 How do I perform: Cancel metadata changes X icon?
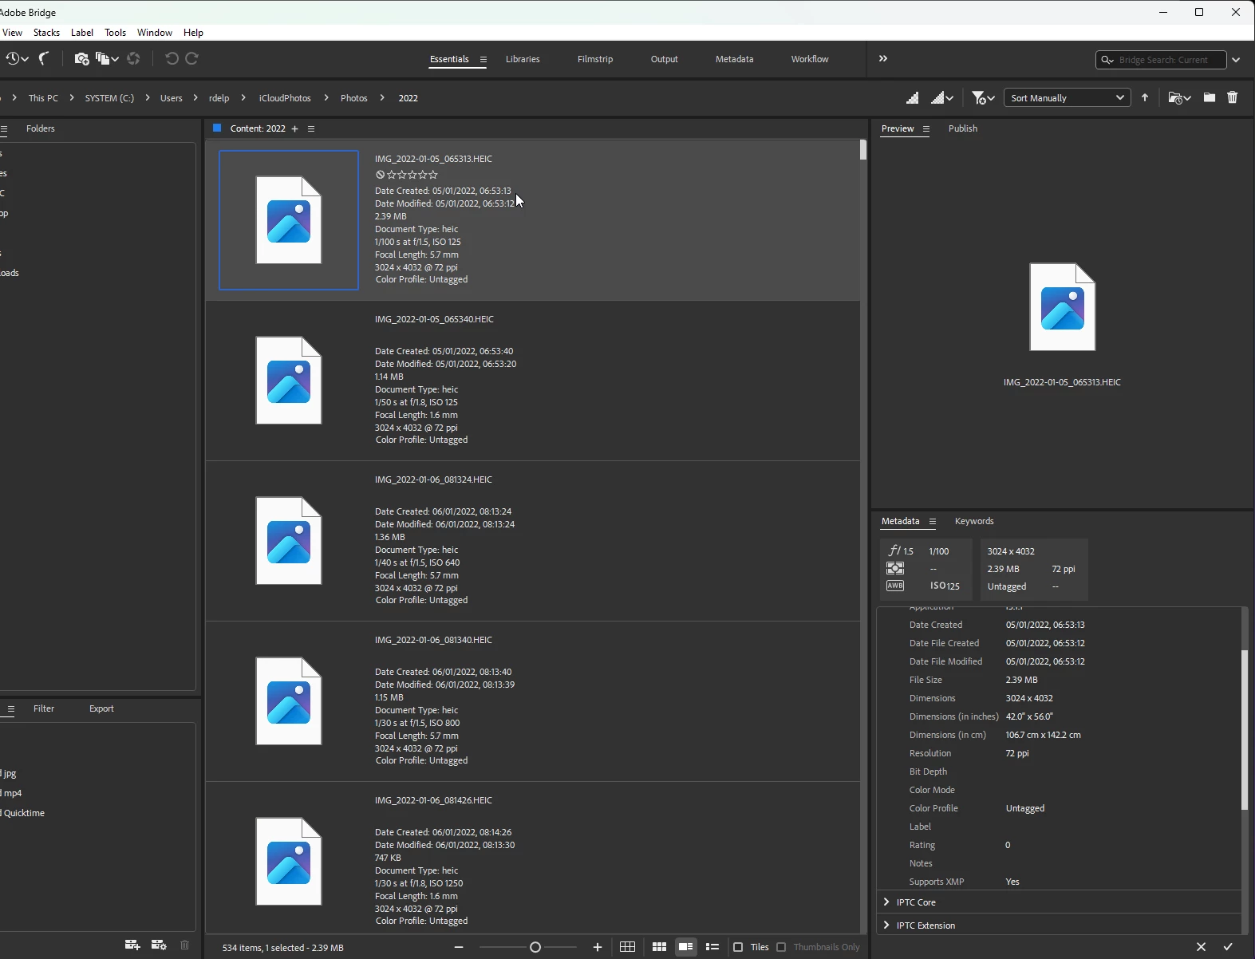(x=1201, y=947)
